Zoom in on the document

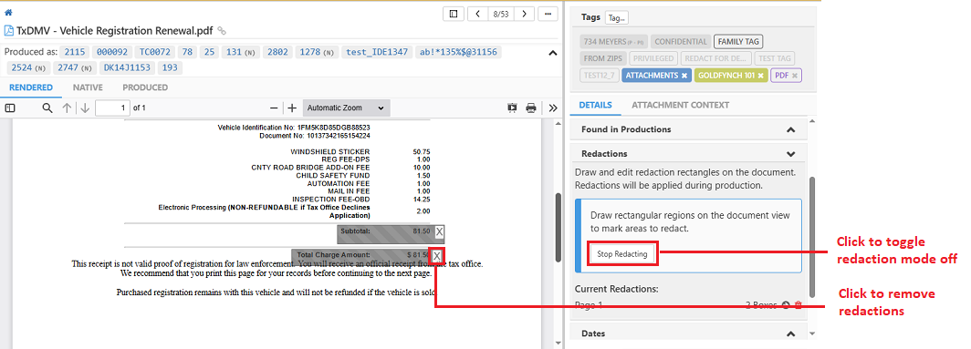click(x=293, y=108)
